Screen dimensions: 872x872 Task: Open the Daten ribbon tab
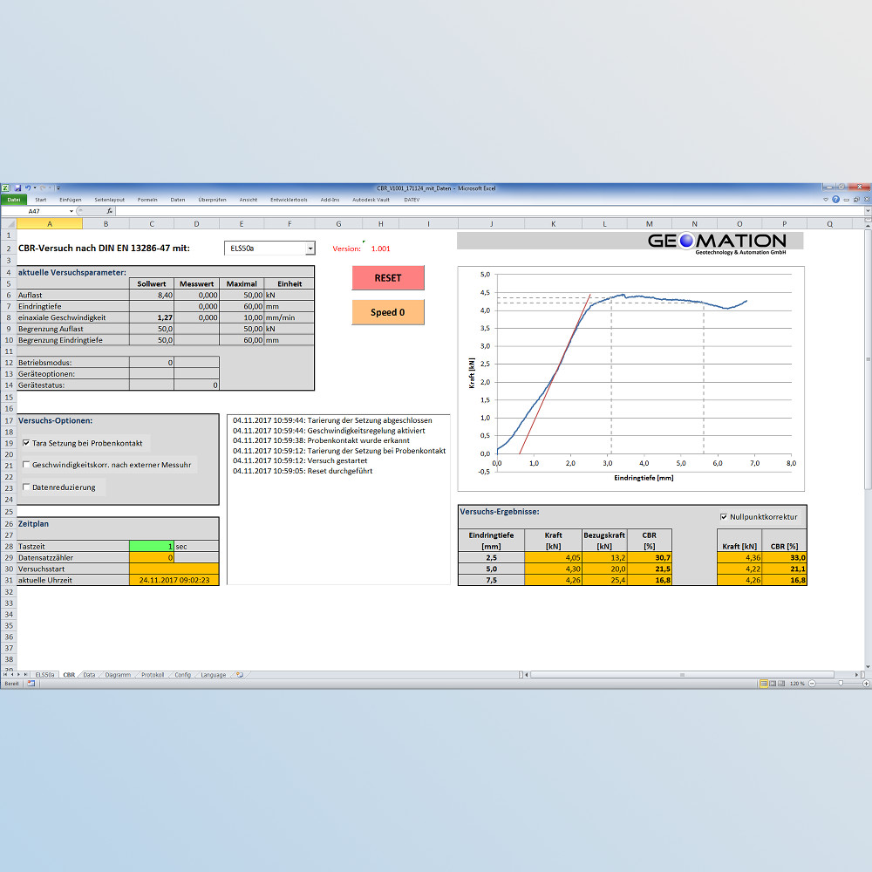point(177,200)
